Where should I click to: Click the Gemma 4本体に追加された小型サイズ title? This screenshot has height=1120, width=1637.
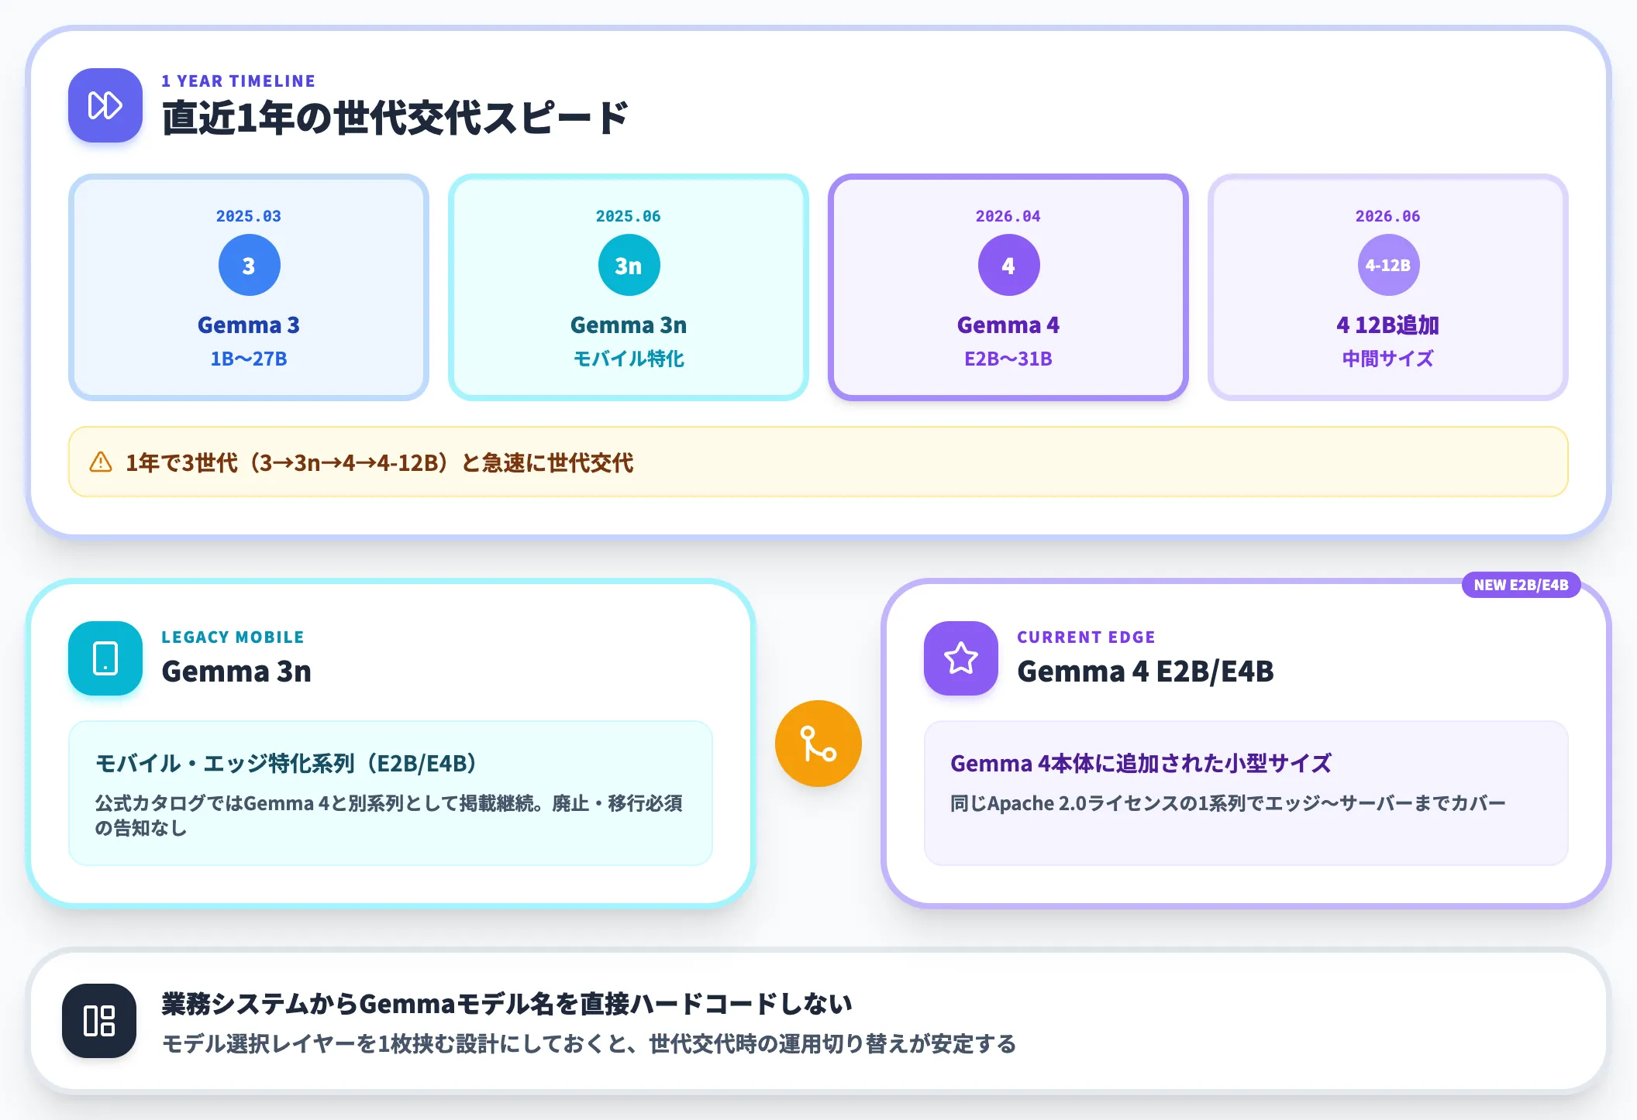[x=1141, y=764]
